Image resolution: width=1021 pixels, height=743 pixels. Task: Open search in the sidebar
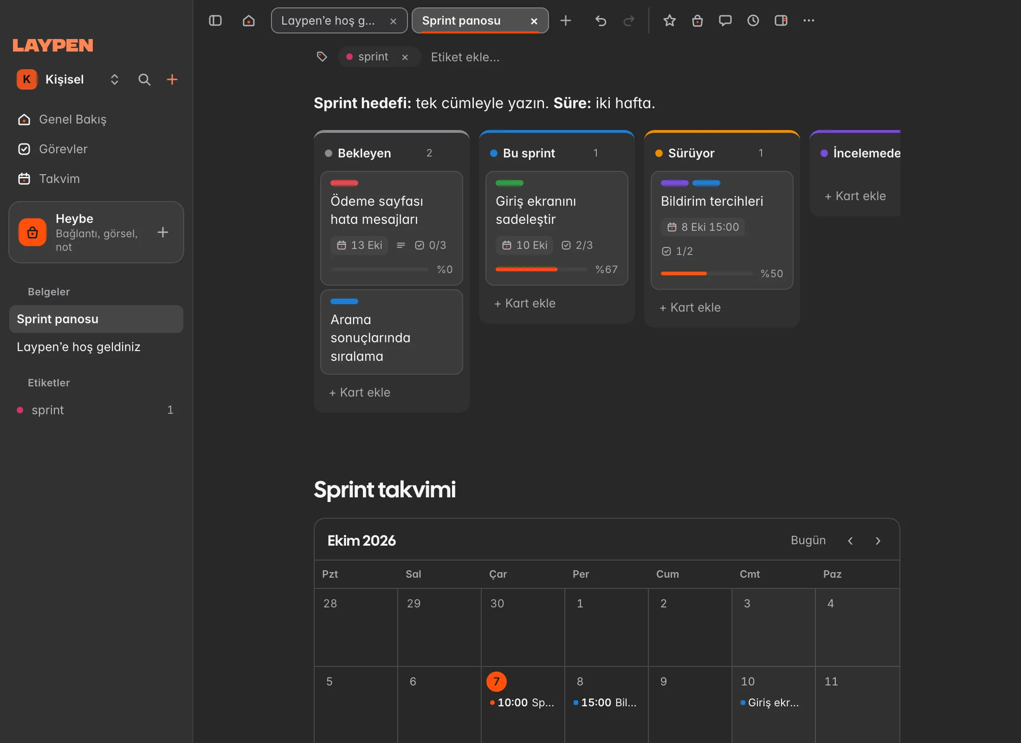144,79
